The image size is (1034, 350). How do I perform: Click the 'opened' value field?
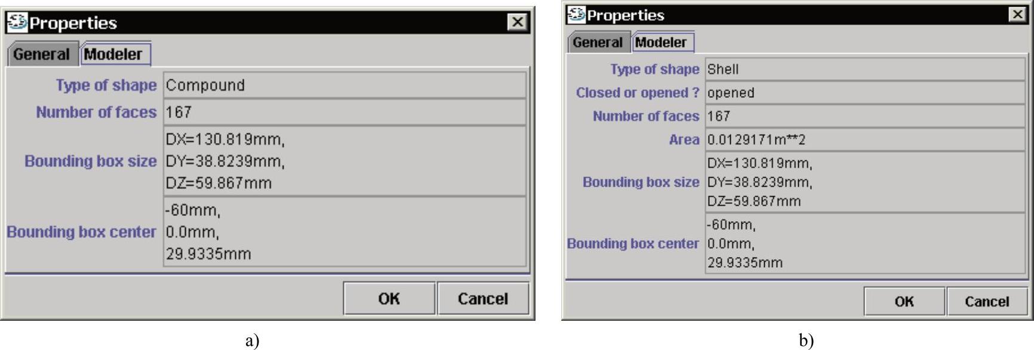[x=864, y=93]
